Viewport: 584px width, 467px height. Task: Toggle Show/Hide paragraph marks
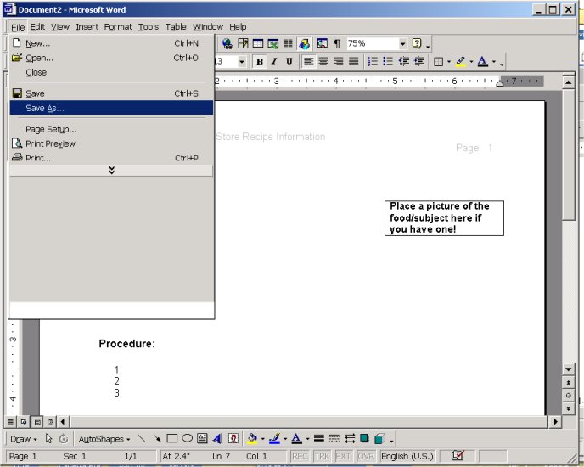pyautogui.click(x=337, y=43)
